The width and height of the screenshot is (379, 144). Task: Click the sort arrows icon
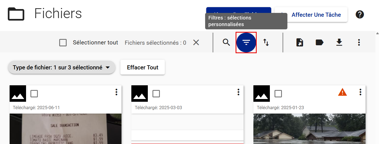click(266, 43)
